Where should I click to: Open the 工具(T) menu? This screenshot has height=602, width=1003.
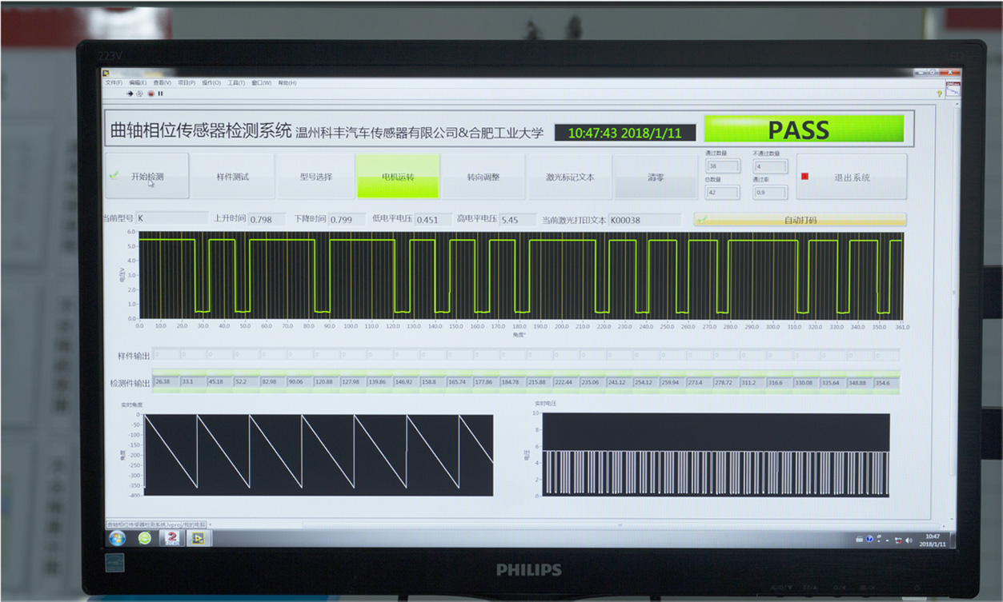coord(236,83)
